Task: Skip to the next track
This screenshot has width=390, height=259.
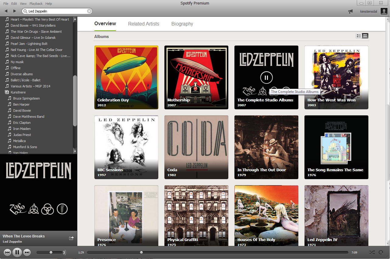Action: tap(27, 252)
